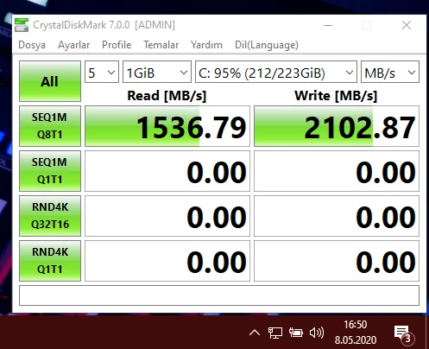Expand the 1GiB test size dropdown
The height and width of the screenshot is (349, 429).
point(157,72)
